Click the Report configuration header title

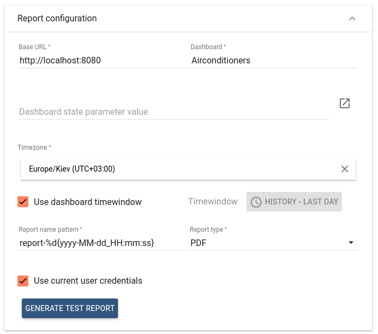point(57,19)
